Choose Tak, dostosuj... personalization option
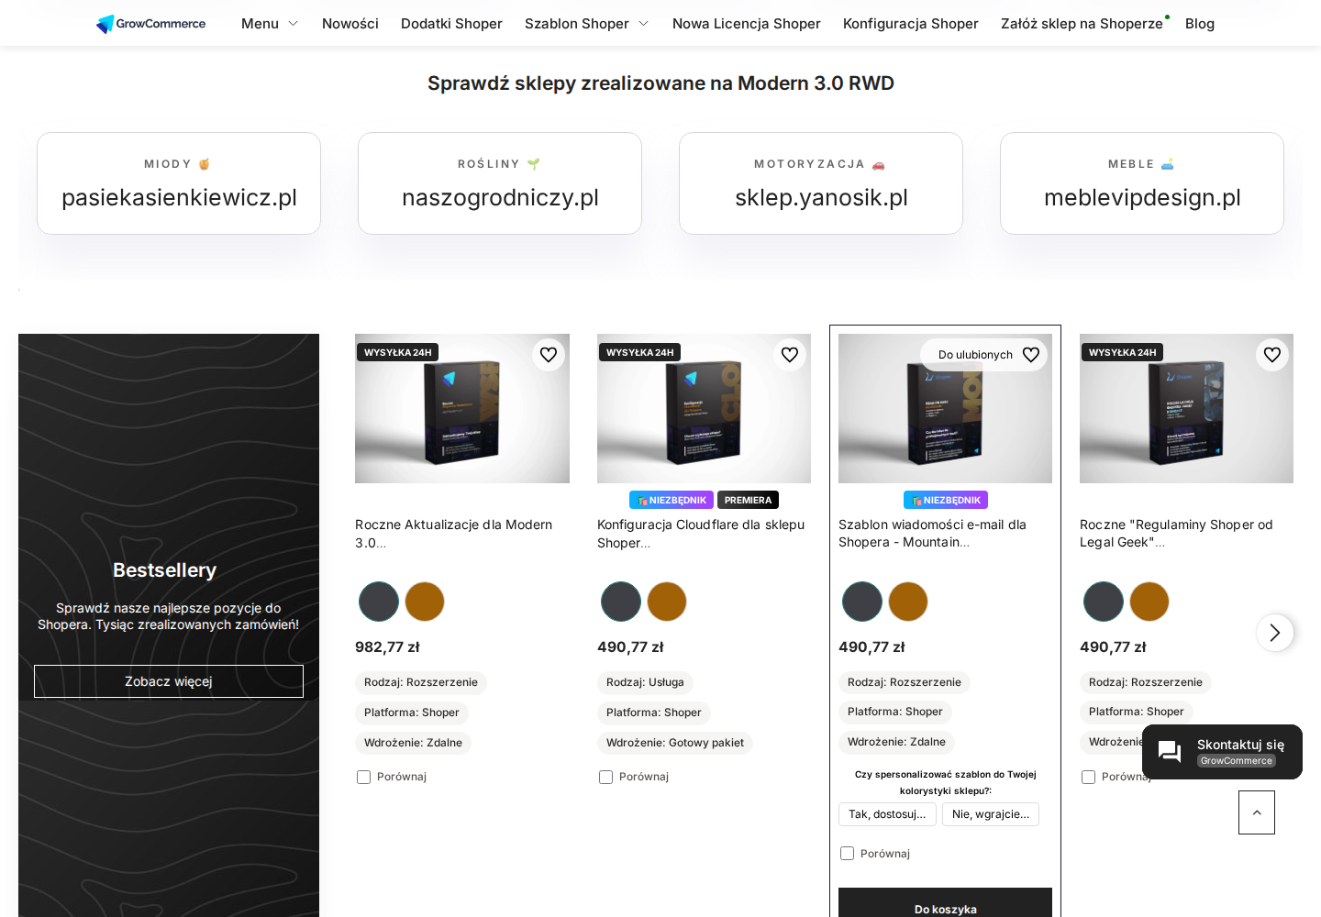The height and width of the screenshot is (917, 1321). [x=887, y=814]
